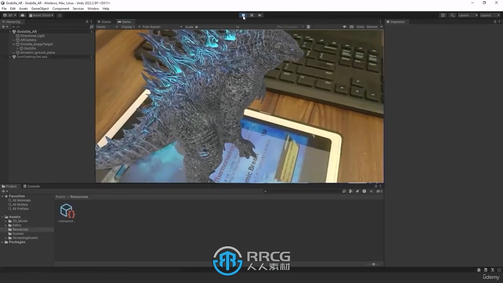
Task: Select All Prefabs favorite
Action: [x=20, y=209]
